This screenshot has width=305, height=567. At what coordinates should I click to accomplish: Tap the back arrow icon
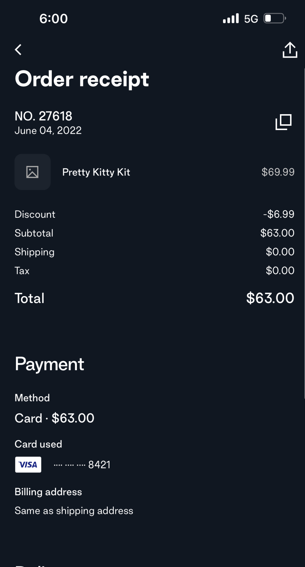click(18, 50)
